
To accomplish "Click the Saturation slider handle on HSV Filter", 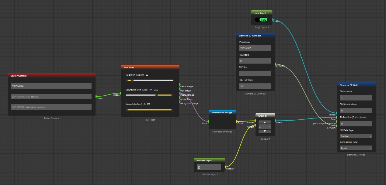I will tap(157, 95).
